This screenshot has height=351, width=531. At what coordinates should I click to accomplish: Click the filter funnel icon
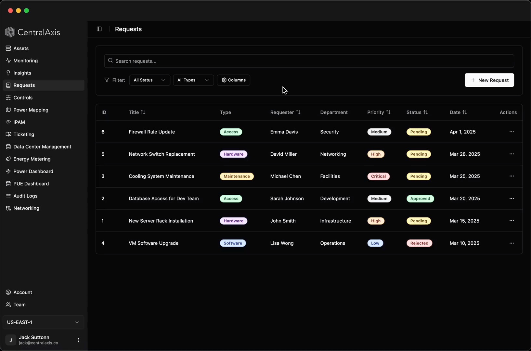click(x=107, y=80)
